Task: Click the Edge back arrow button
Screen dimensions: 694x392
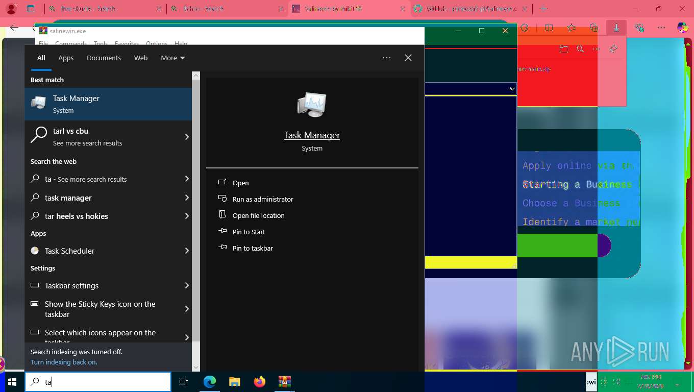Action: tap(14, 28)
